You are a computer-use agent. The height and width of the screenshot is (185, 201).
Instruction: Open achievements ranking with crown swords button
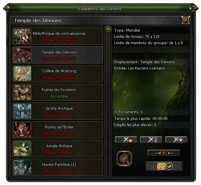126,140
